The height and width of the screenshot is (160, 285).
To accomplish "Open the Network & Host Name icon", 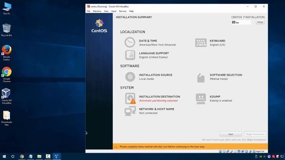I will click(x=130, y=111).
